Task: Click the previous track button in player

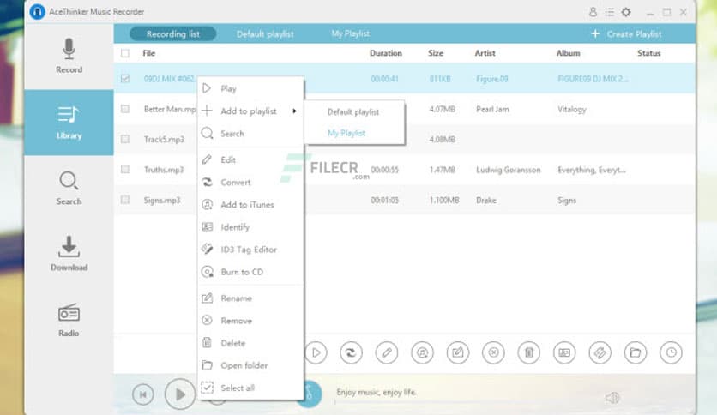Action: [x=143, y=394]
